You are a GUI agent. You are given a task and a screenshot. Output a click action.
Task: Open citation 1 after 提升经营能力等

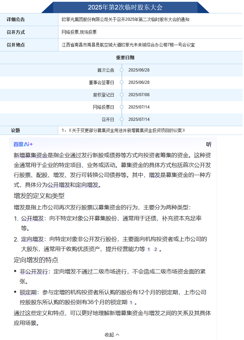[x=149, y=249]
